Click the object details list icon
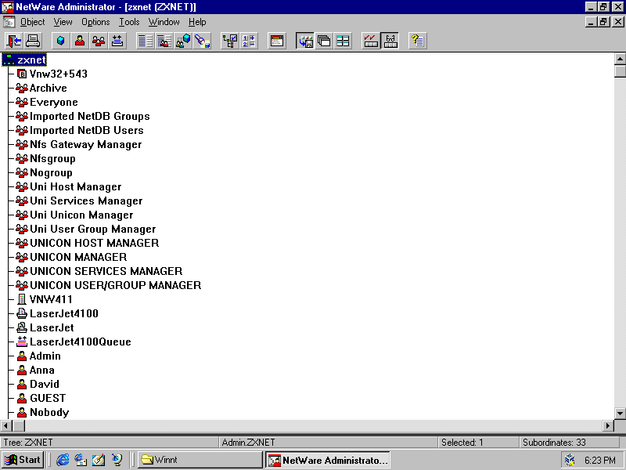The height and width of the screenshot is (470, 626). 146,41
